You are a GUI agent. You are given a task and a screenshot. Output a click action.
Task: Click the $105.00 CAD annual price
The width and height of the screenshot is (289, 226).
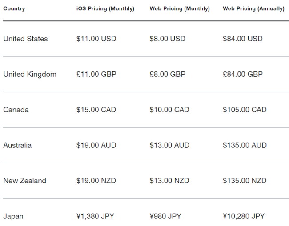click(x=245, y=110)
